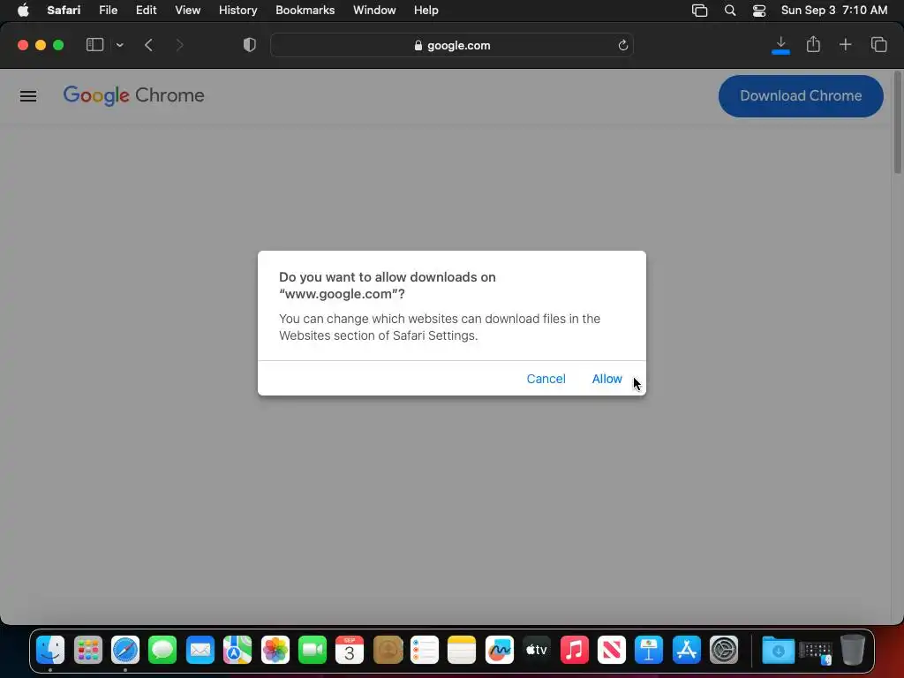Open Stage Manager menu bar icon
904x678 pixels.
coord(699,11)
